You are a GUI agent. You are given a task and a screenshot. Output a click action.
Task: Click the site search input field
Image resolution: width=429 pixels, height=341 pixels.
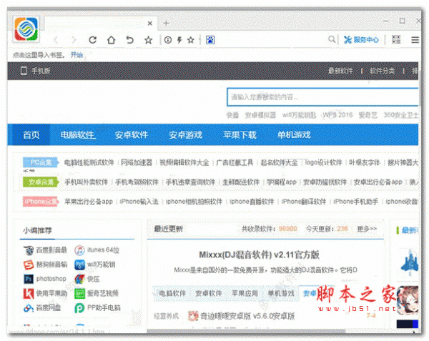pyautogui.click(x=322, y=97)
